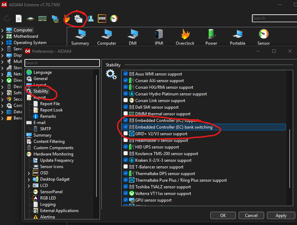The width and height of the screenshot is (297, 225).
Task: Expand the Benchmark node in main tree
Action: 2,118
